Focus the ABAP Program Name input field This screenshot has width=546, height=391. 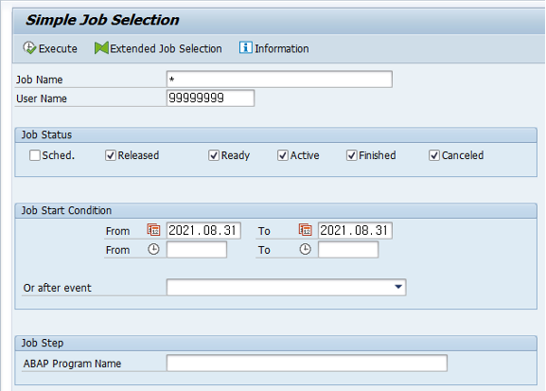pos(307,364)
